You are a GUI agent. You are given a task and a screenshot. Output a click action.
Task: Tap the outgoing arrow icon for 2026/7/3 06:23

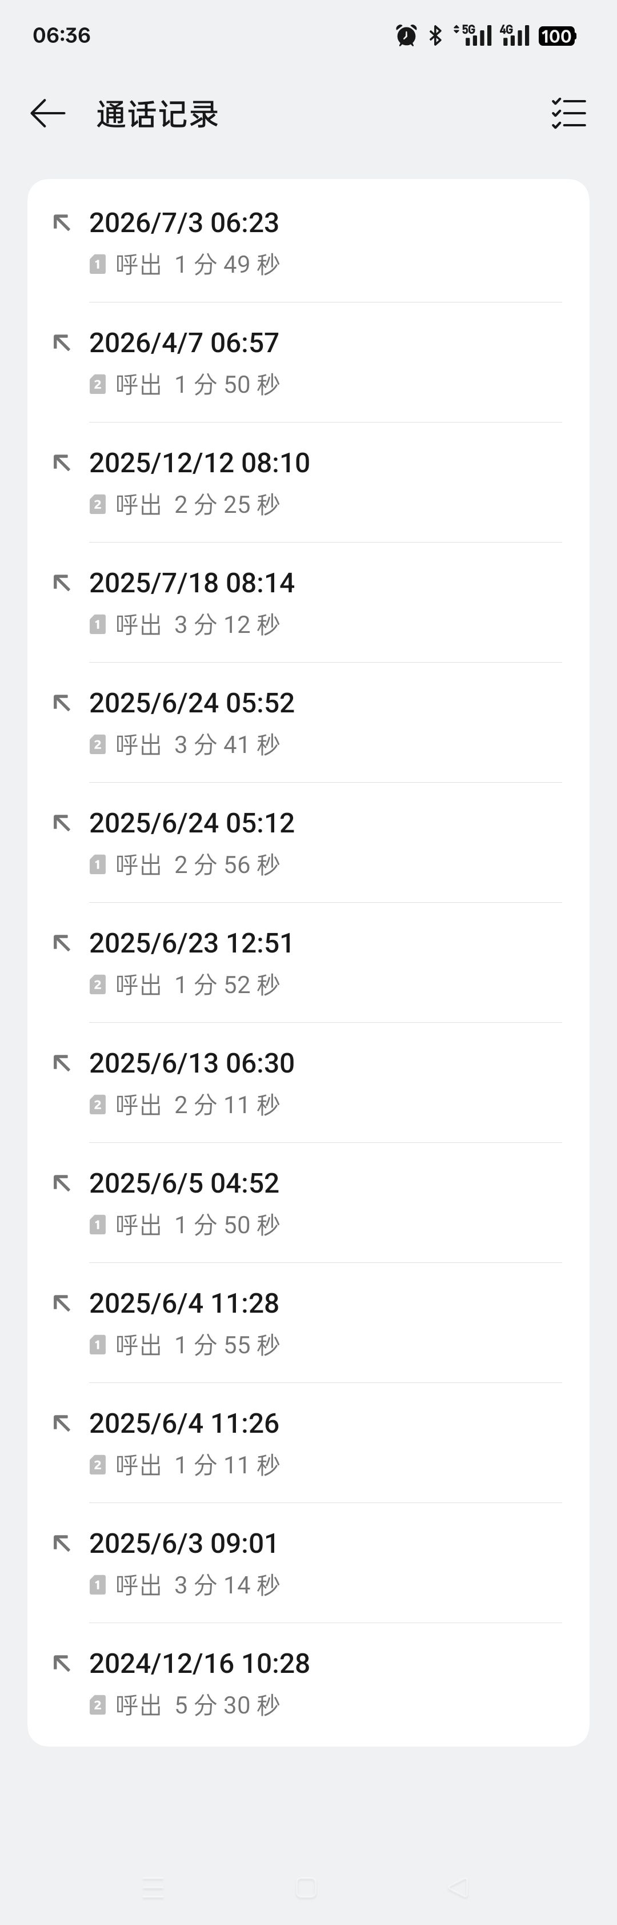[x=62, y=222]
